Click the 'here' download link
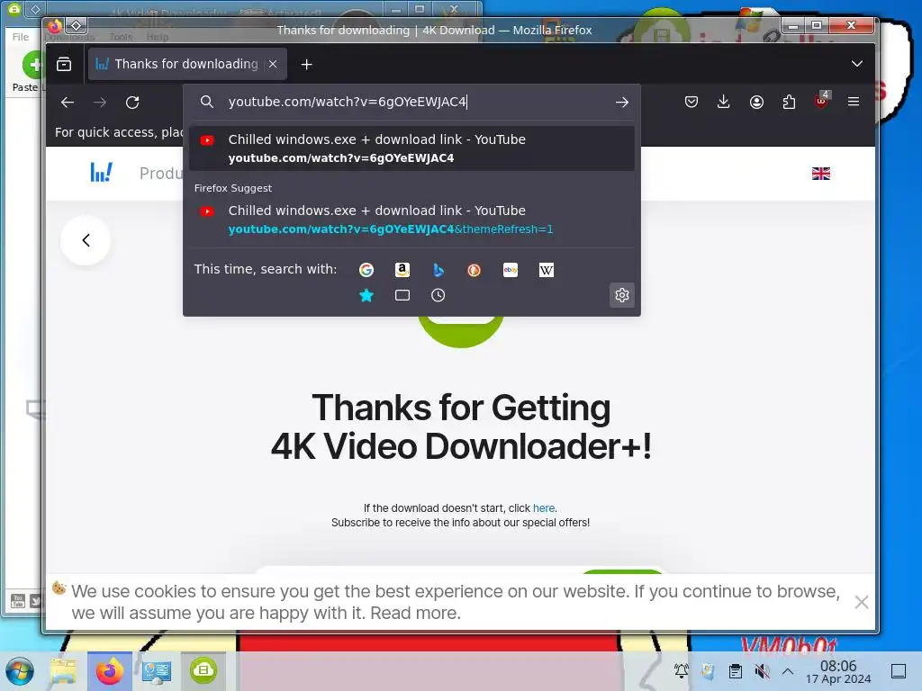Viewport: 922px width, 691px height. (x=543, y=508)
